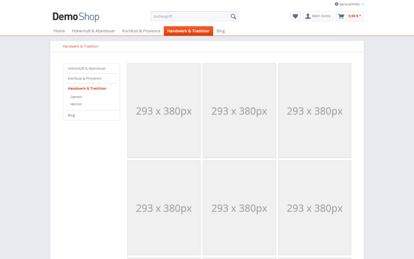The image size is (414, 259).
Task: Click the Handwerk & Tradition breadcrumb link
Action: pos(80,47)
